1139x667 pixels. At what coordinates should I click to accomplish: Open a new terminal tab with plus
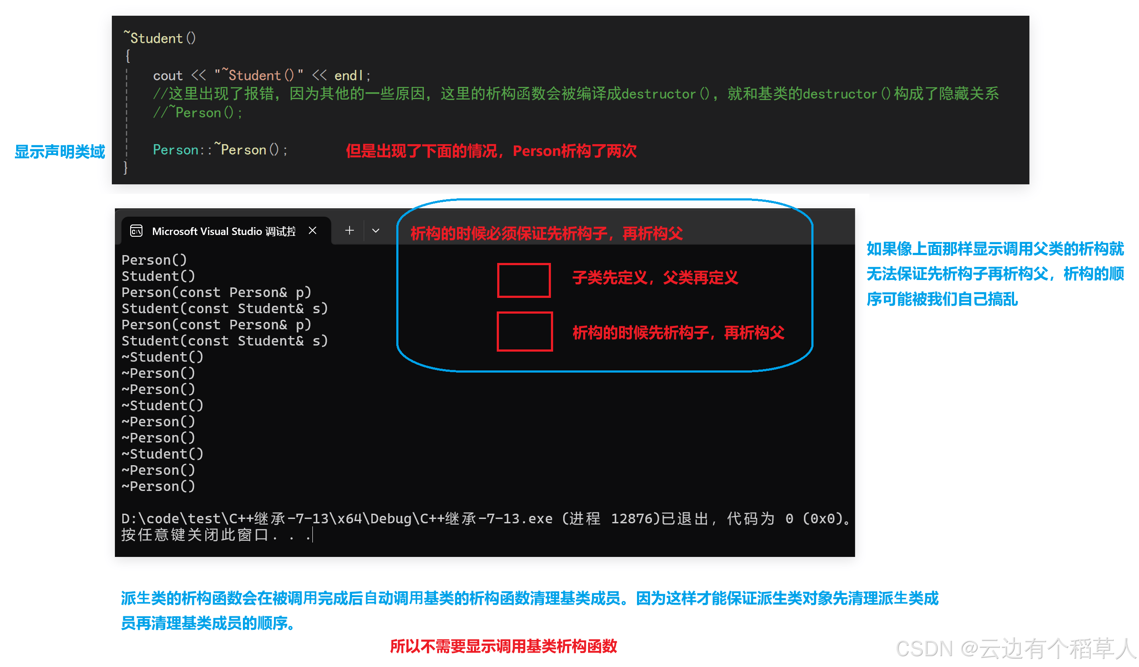click(x=350, y=231)
